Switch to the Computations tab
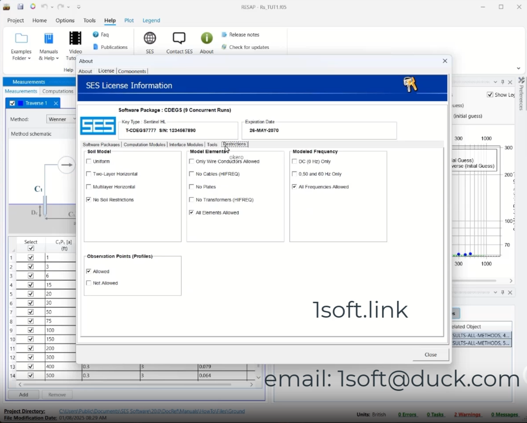This screenshot has width=527, height=423. (58, 91)
